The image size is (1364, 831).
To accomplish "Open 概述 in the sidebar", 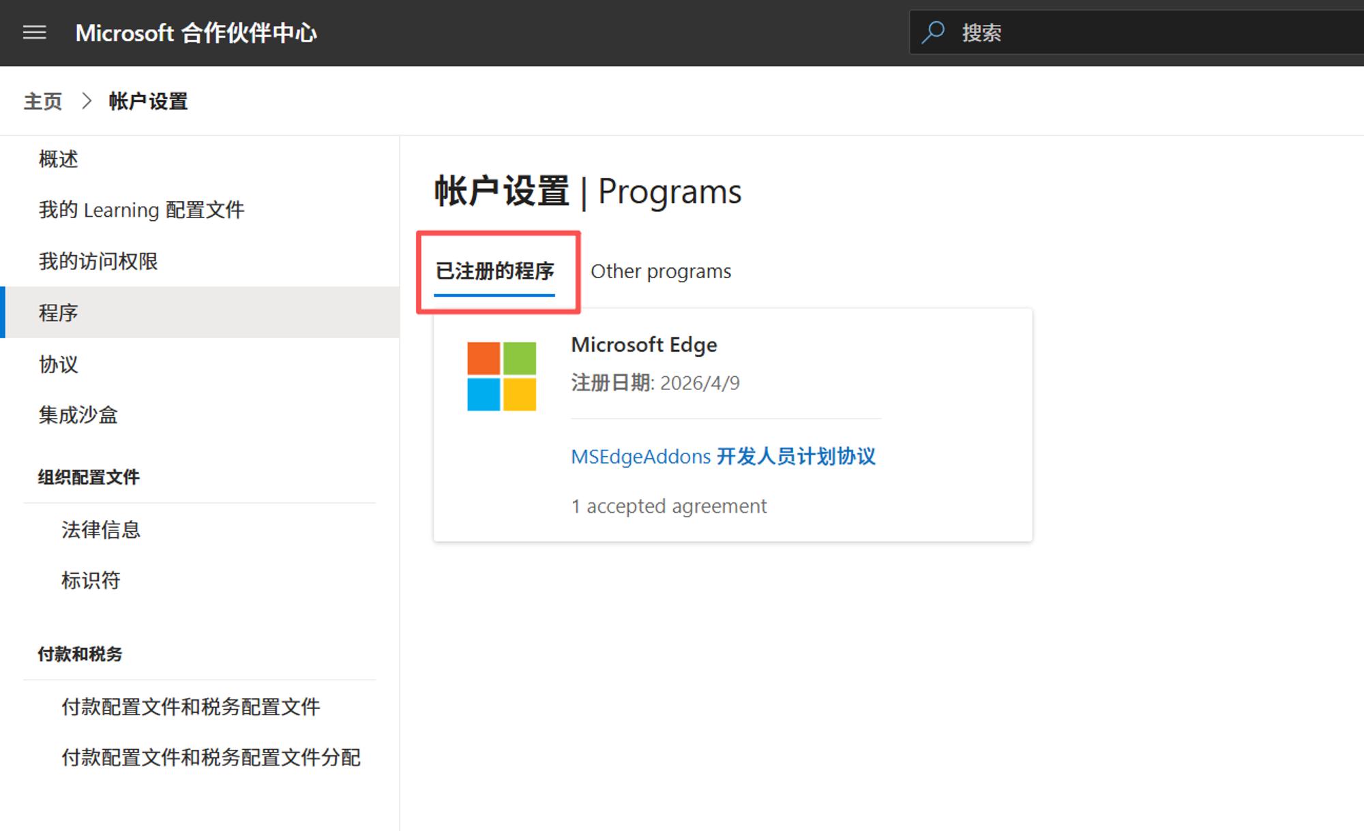I will (59, 160).
